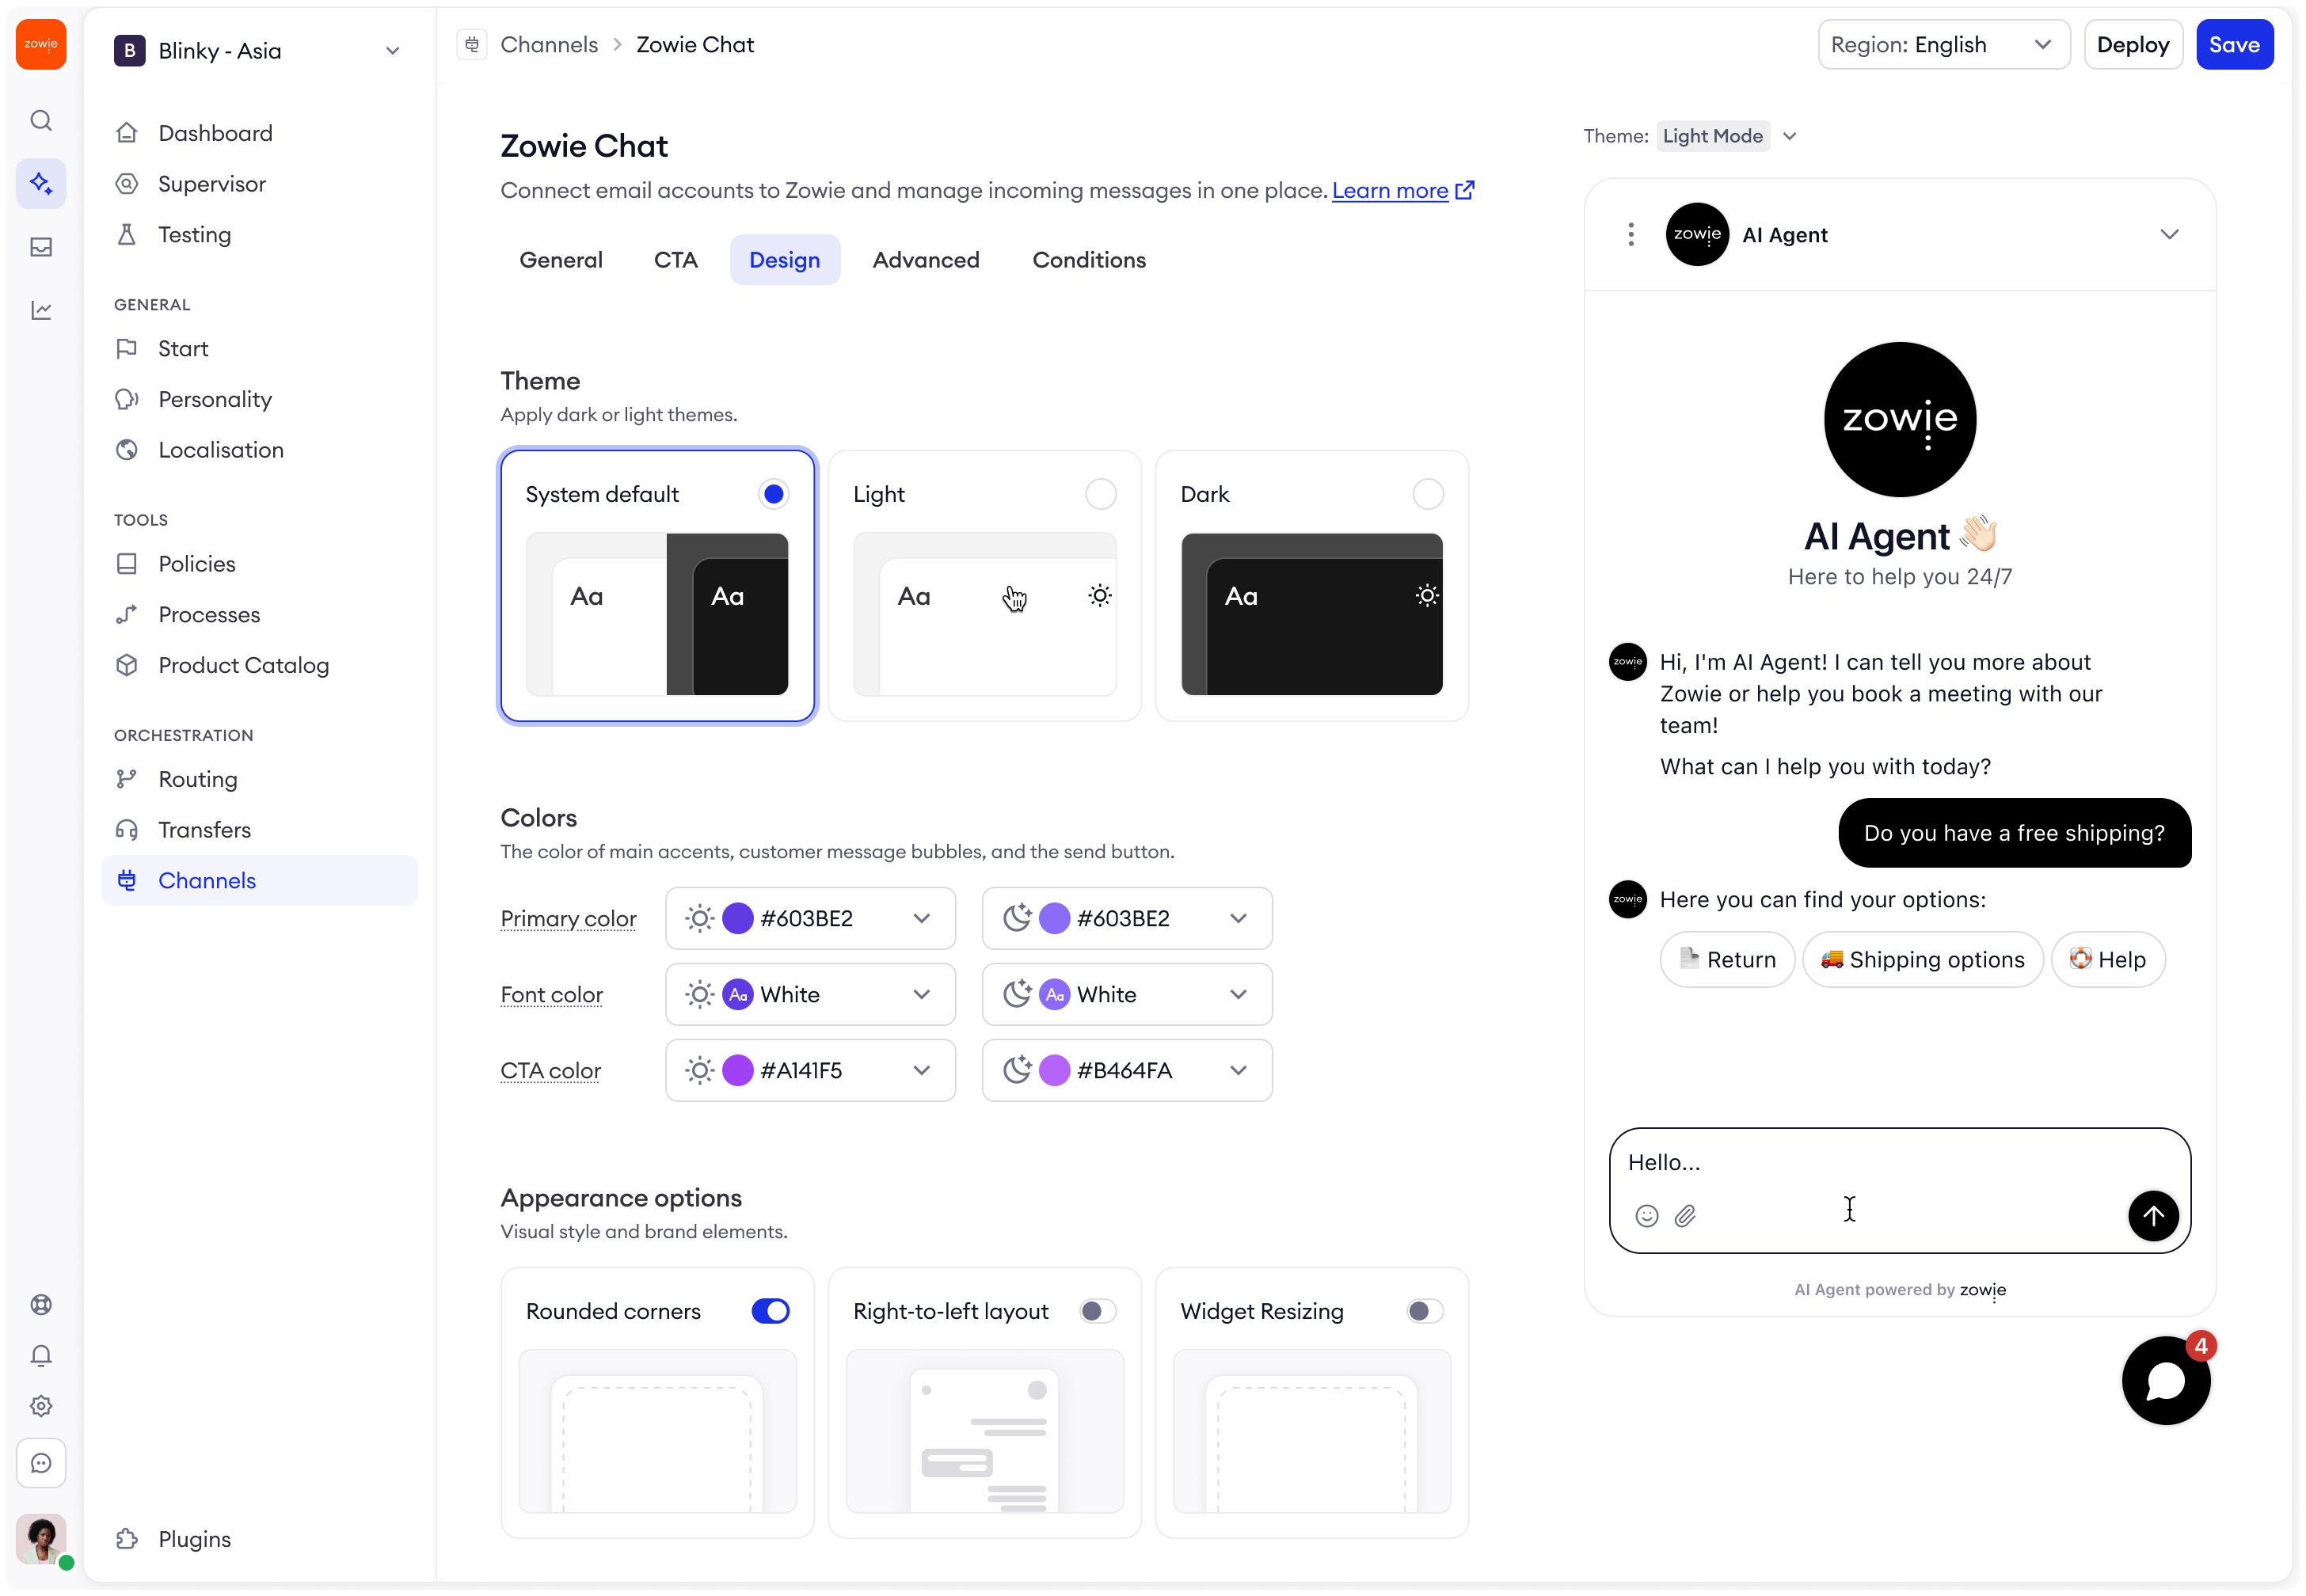This screenshot has width=2306, height=1596.
Task: Click the Light theme preview thumbnail
Action: (x=984, y=615)
